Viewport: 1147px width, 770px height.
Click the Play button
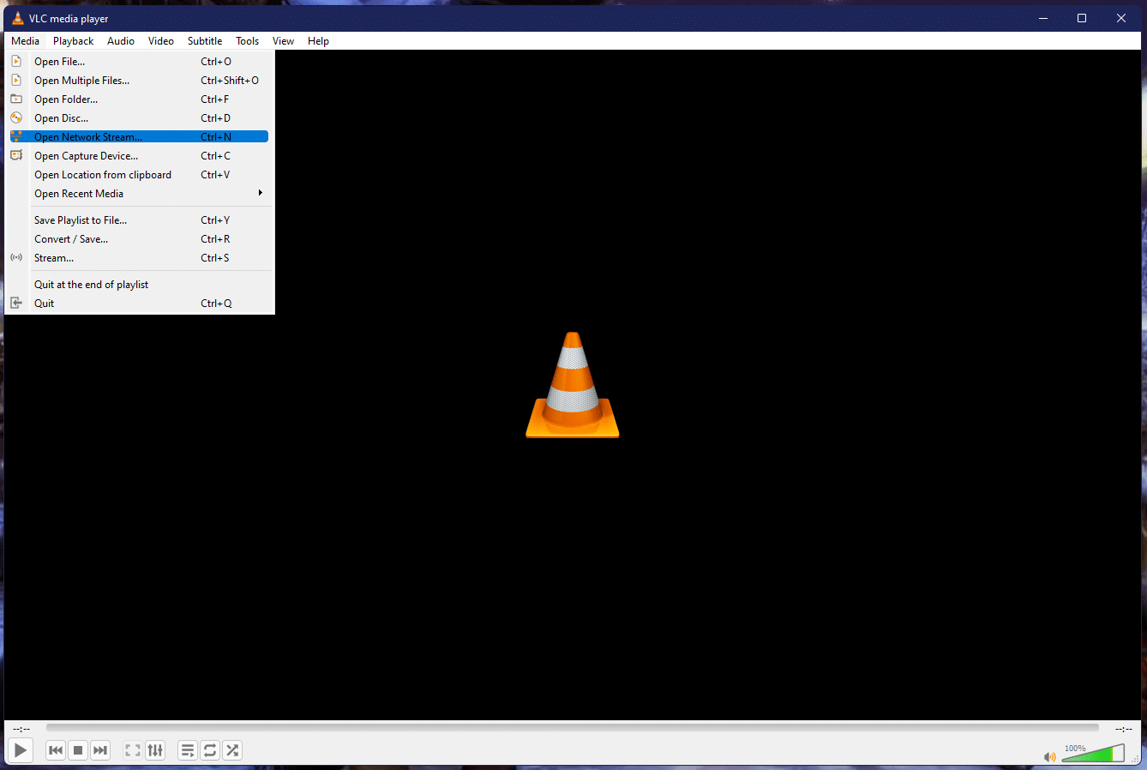pyautogui.click(x=20, y=749)
